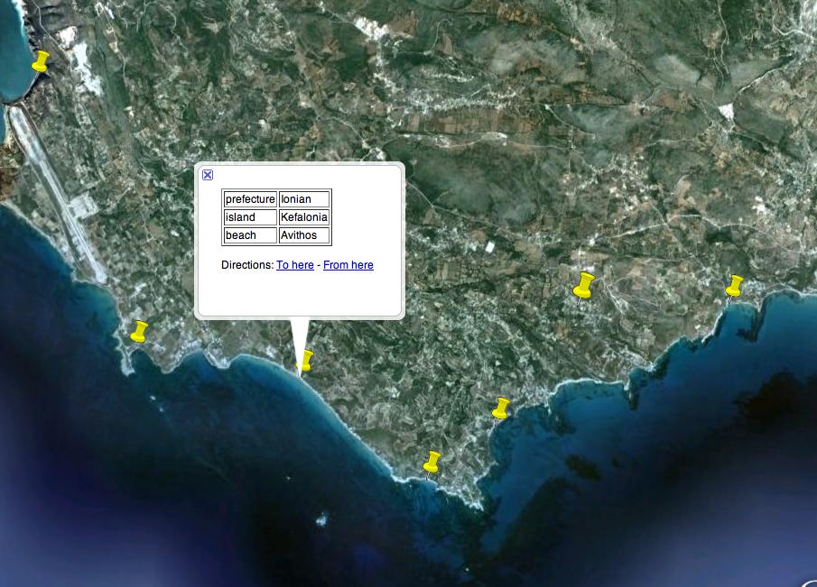Click the "To here" directions link
817x587 pixels.
295,265
